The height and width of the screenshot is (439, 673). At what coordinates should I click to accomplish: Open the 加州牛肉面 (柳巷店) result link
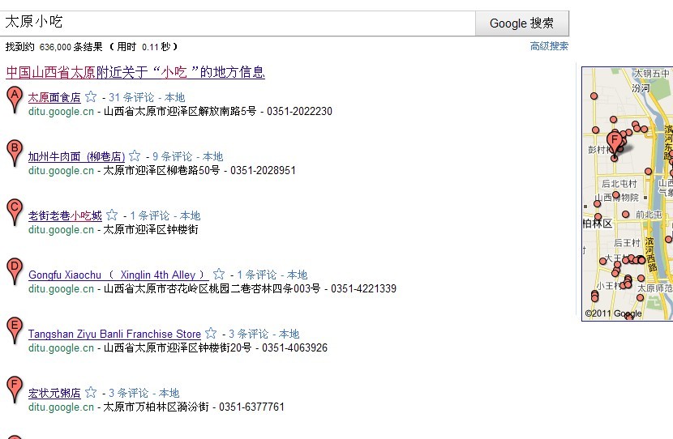tap(76, 157)
